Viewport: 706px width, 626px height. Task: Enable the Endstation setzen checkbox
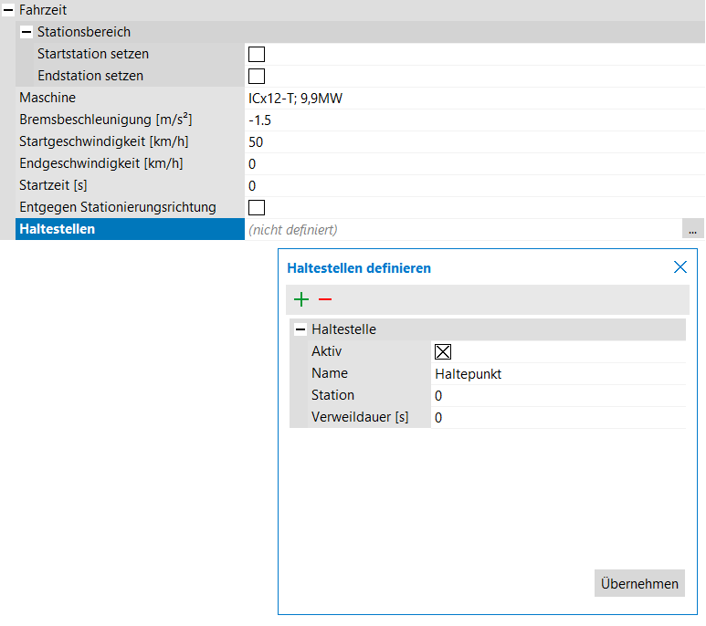[257, 76]
